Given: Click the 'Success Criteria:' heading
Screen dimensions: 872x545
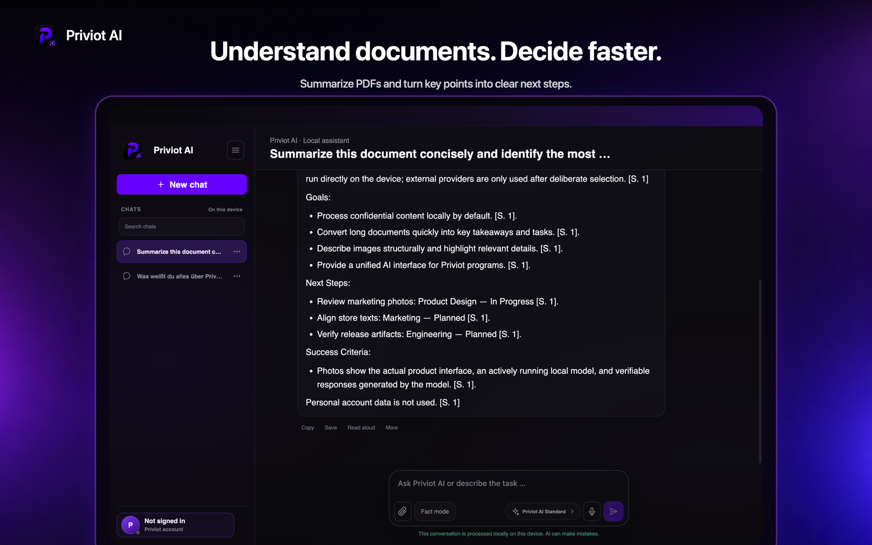Looking at the screenshot, I should (x=338, y=352).
